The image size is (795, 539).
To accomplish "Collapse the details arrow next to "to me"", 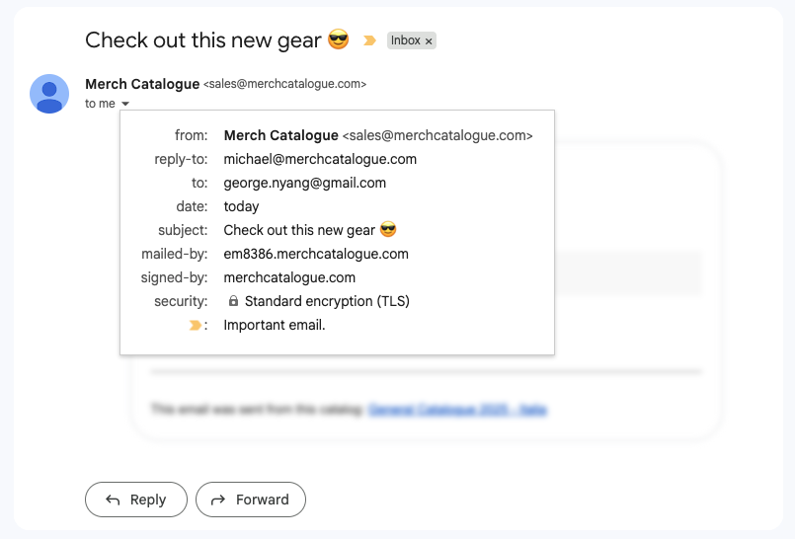I will [x=125, y=104].
